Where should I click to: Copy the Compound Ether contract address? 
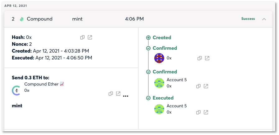coord(111,94)
